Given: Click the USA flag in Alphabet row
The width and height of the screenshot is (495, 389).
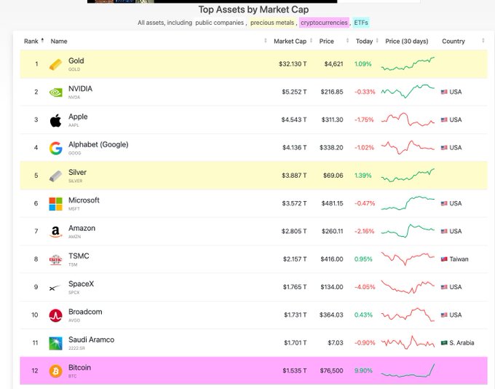Looking at the screenshot, I should [444, 148].
